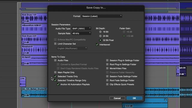Select the 32 Bit Float option
The height and width of the screenshot is (108, 192).
coord(100,40)
